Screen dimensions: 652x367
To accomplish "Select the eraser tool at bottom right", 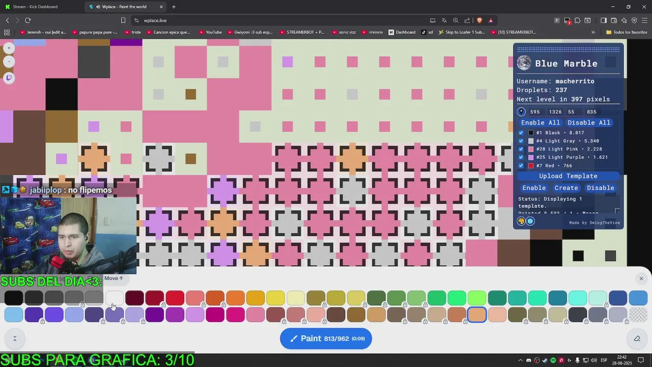I will coord(637,338).
